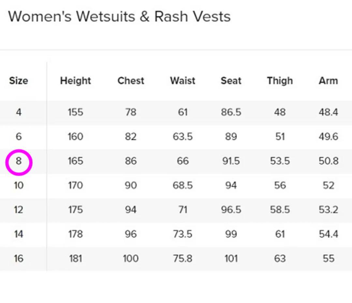This screenshot has width=352, height=303.
Task: Click the 86.5 seat value for size 4
Action: [231, 112]
